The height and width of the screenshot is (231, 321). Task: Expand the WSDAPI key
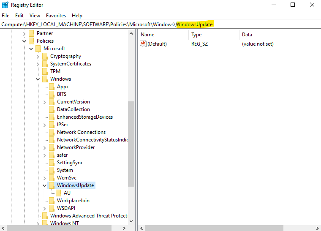(45, 209)
